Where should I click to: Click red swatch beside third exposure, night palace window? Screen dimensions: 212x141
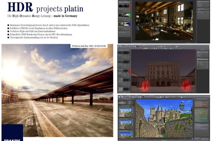(129, 71)
